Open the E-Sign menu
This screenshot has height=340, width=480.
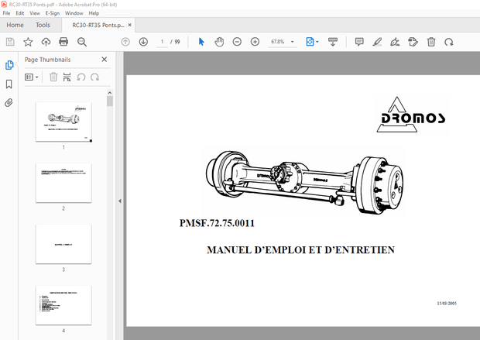(x=53, y=13)
